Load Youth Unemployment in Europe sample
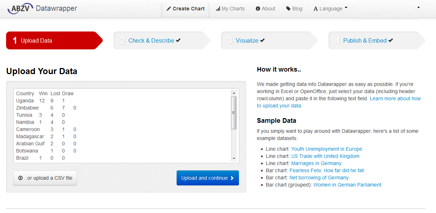Viewport: 436px width, 213px height. point(326,149)
